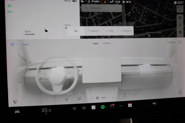Tap the car controls icon

click(x=17, y=111)
